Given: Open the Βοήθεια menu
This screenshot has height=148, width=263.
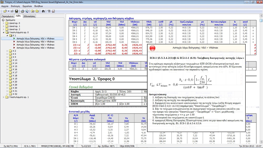Looking at the screenshot, I should pos(39,6).
